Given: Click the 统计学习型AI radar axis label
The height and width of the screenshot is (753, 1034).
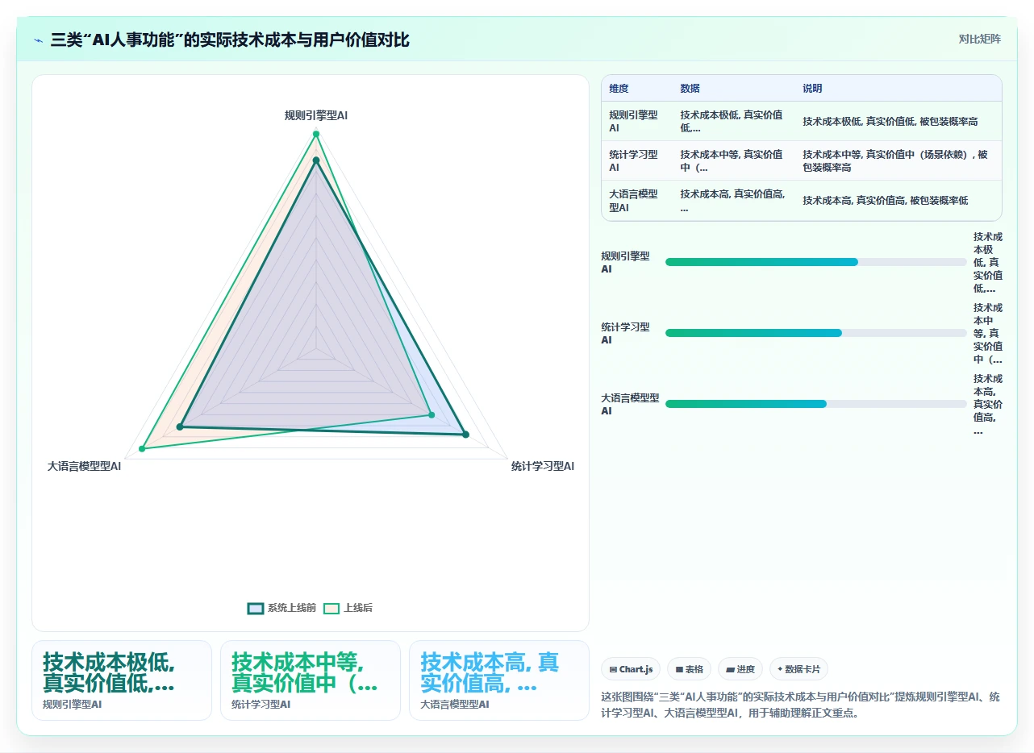Looking at the screenshot, I should (543, 466).
